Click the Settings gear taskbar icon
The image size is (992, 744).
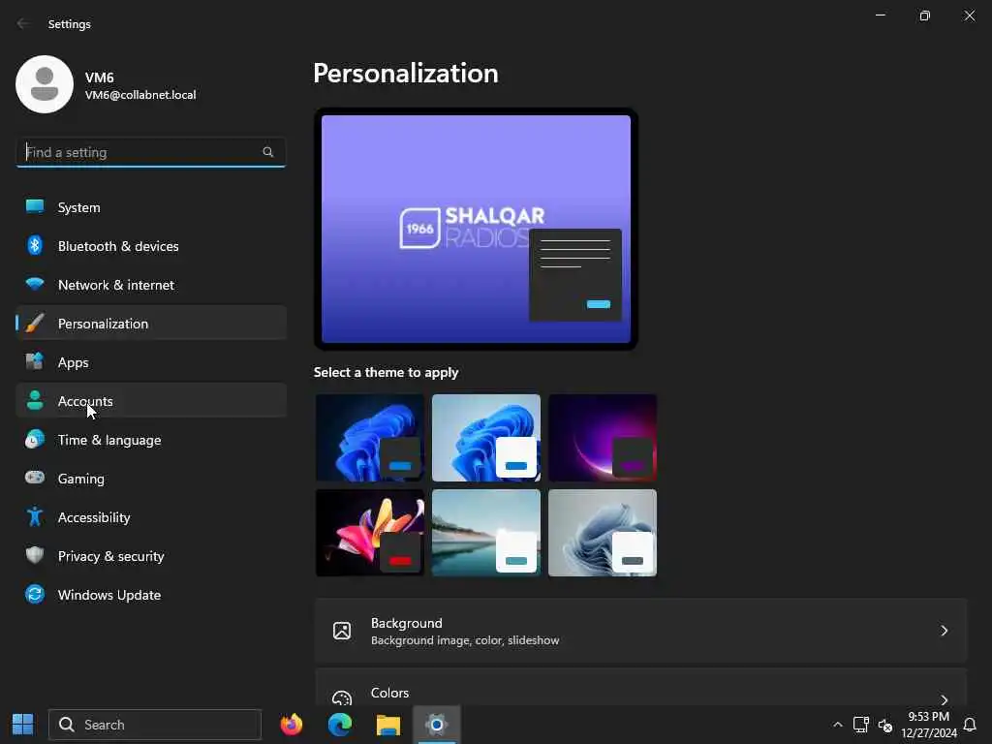point(437,725)
